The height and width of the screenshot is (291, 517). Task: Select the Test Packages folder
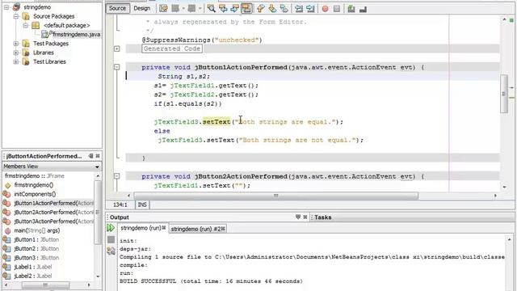click(51, 43)
